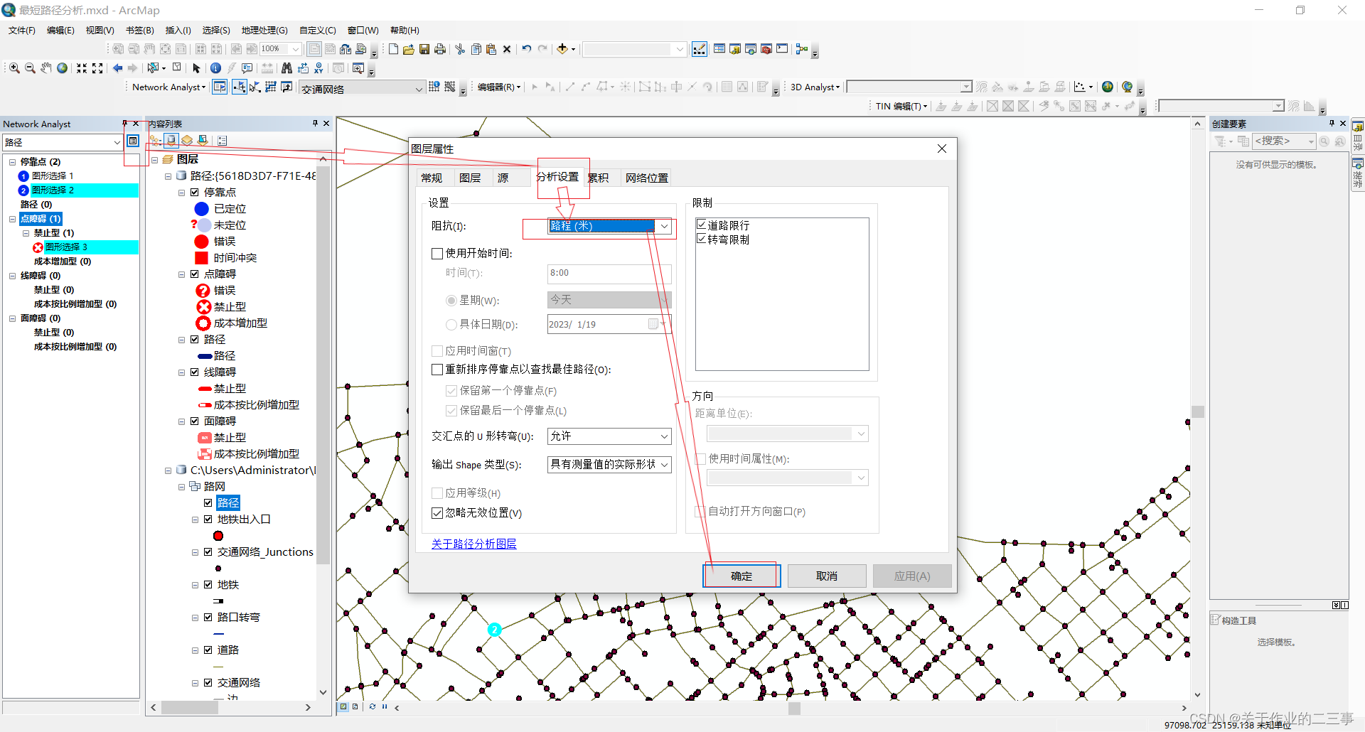Toggle the Network Analyst window

coord(220,87)
